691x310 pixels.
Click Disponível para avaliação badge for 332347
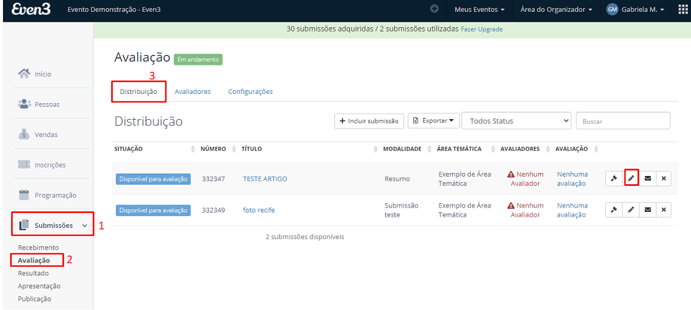pos(154,178)
